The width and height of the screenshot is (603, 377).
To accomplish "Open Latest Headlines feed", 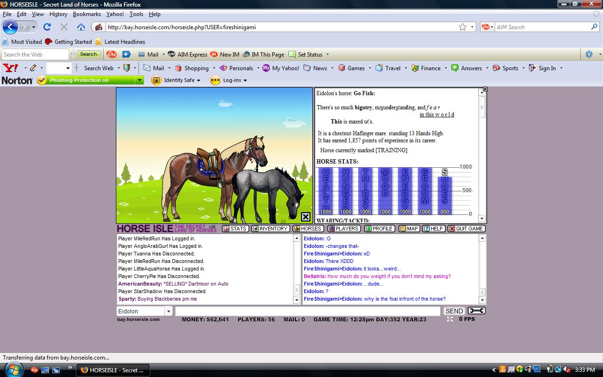I will pyautogui.click(x=120, y=41).
